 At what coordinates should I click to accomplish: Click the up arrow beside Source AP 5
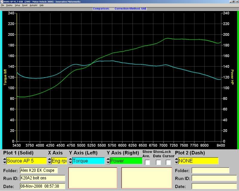[x=5, y=159]
